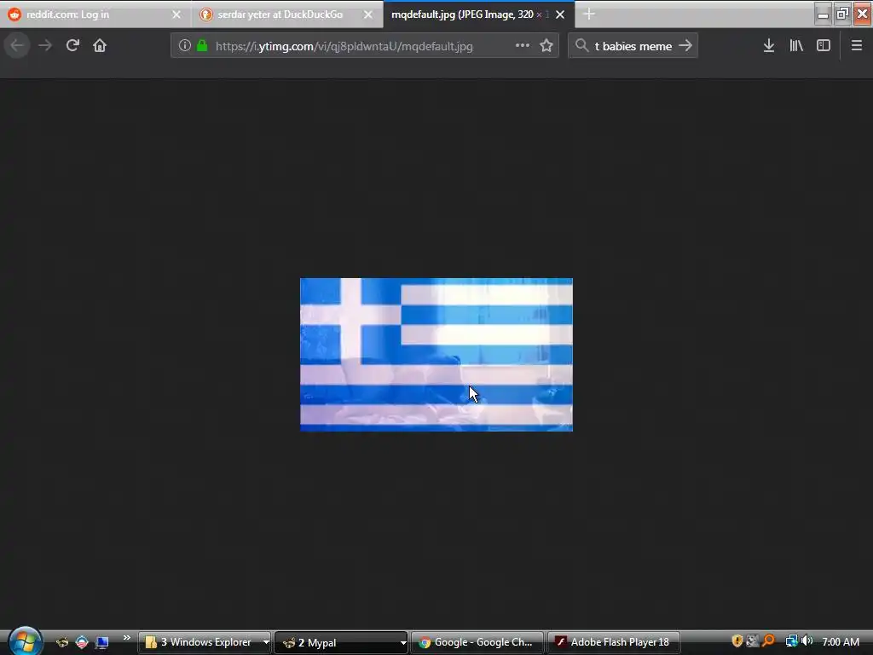Restore down the browser window
The width and height of the screenshot is (873, 655).
[842, 14]
